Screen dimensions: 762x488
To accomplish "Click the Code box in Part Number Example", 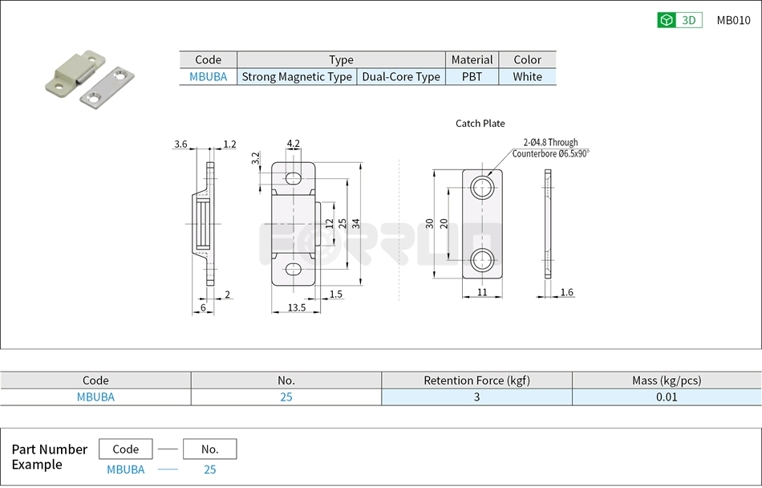I will point(125,449).
